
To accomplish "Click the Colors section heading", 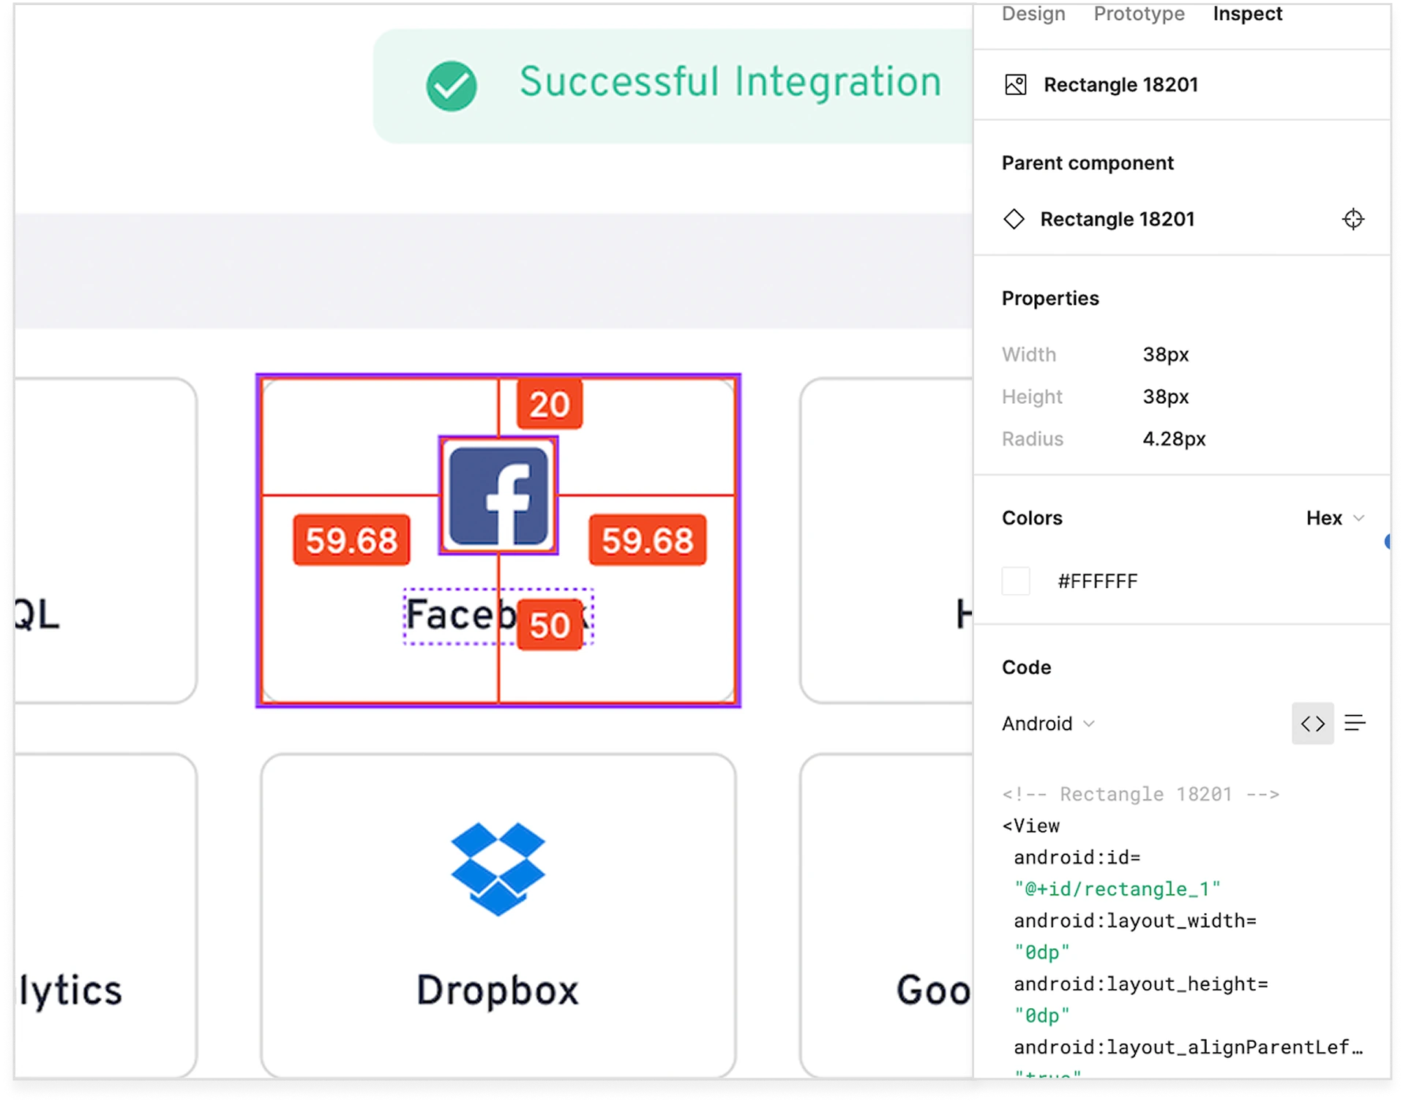I will click(1031, 518).
